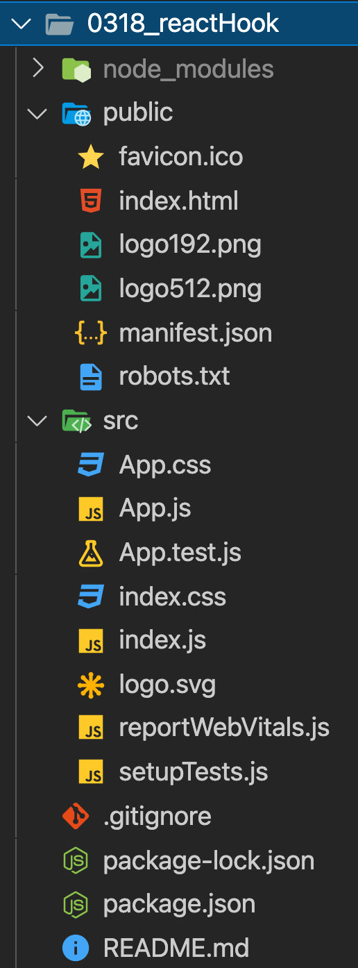Screen dimensions: 358x968
Task: Collapse the public folder chevron
Action: (x=37, y=112)
